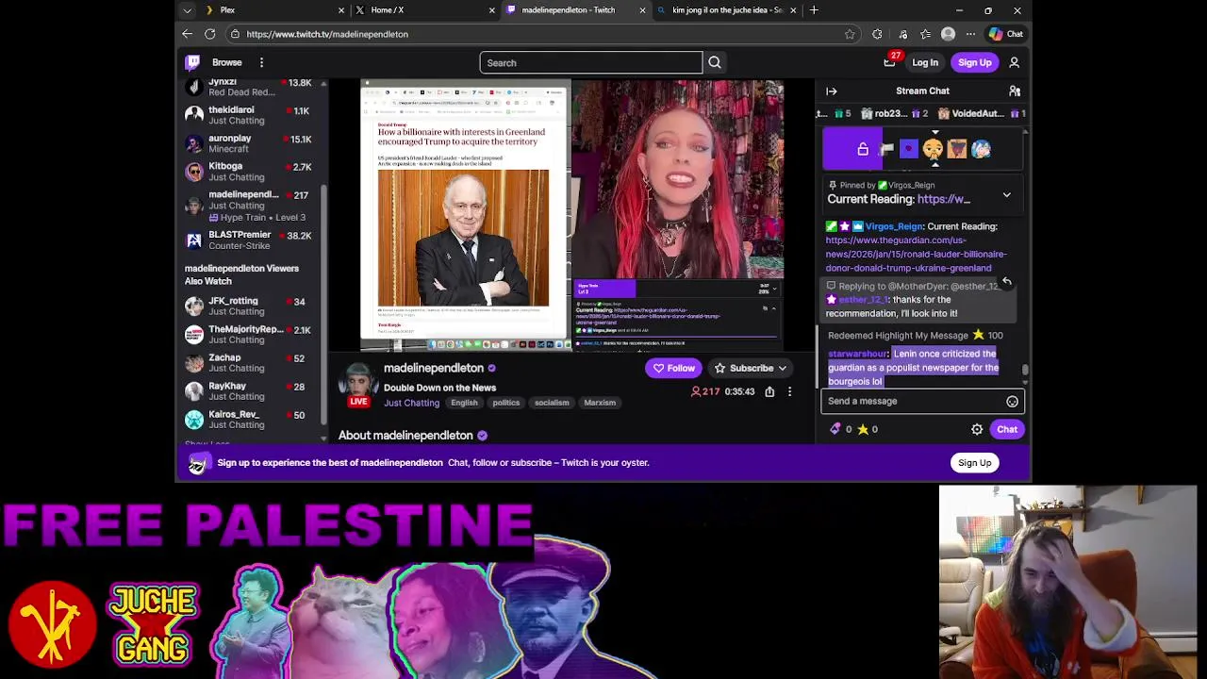Follow madelinependleton channel
Screen dimensions: 1207x679
coord(673,369)
